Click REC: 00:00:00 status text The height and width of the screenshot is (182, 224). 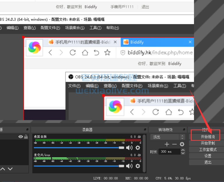pyautogui.click(x=137, y=178)
